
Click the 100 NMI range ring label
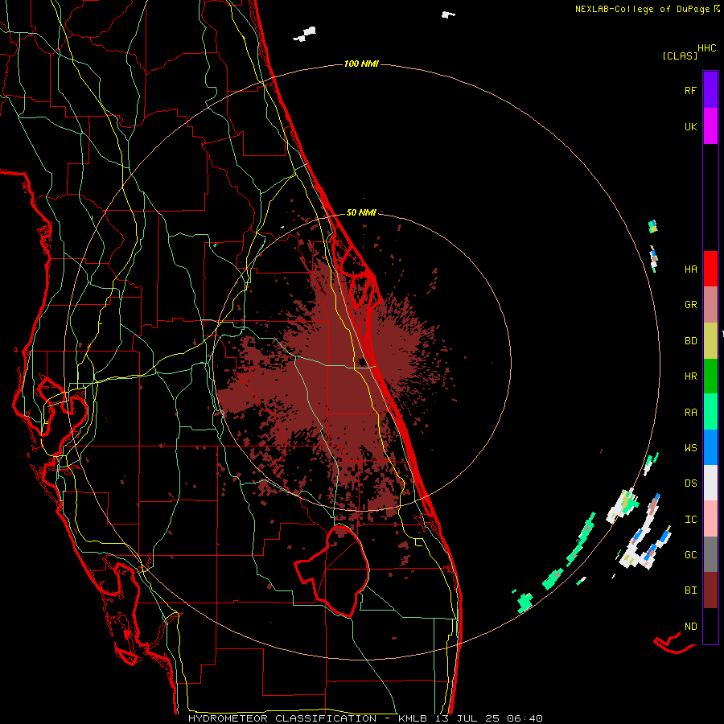coord(361,64)
